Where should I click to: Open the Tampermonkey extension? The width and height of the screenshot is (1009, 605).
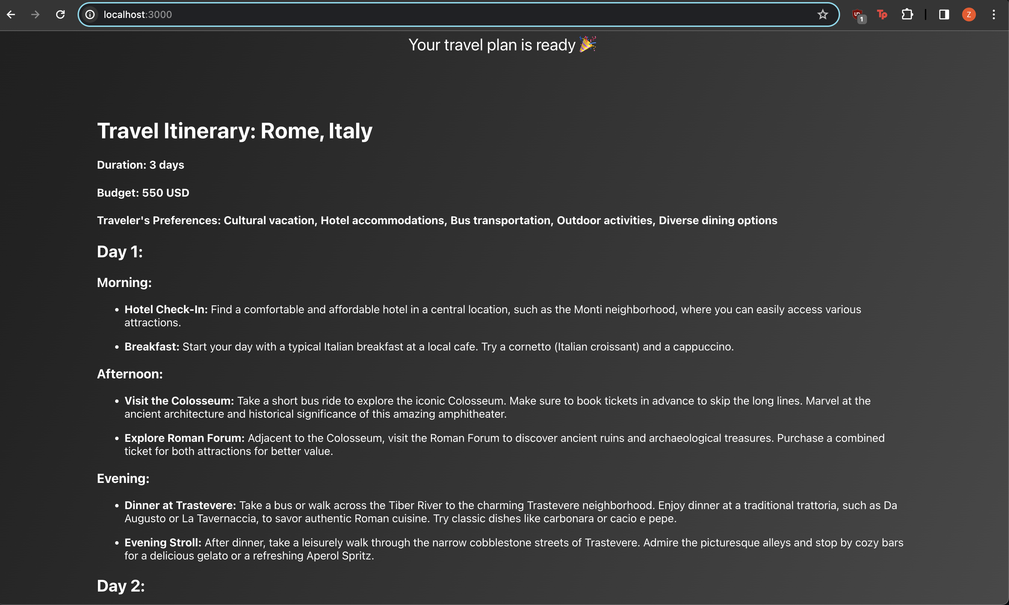[882, 14]
